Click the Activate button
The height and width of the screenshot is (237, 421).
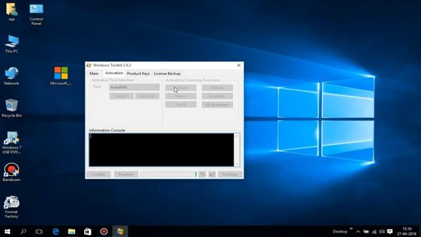(181, 88)
